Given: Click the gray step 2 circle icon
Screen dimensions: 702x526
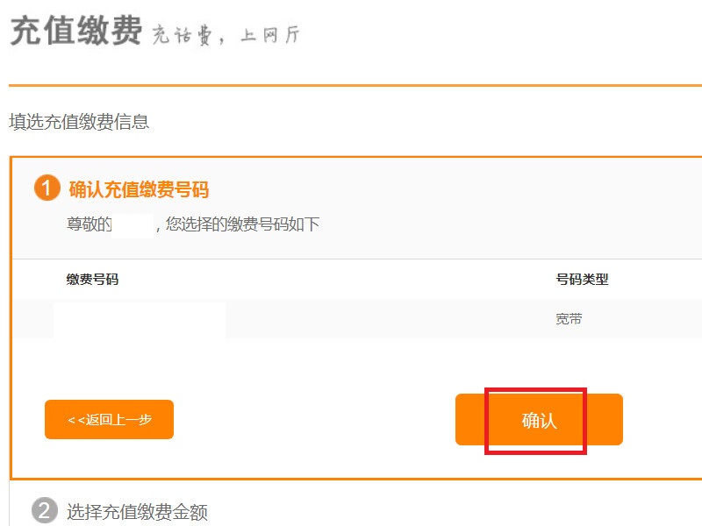Looking at the screenshot, I should 45,510.
